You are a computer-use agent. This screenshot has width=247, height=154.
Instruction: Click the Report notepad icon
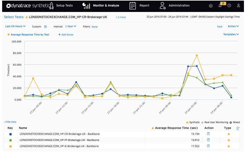point(132,6)
